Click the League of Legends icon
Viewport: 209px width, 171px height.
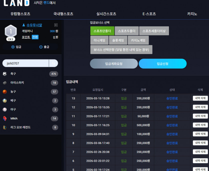5,127
